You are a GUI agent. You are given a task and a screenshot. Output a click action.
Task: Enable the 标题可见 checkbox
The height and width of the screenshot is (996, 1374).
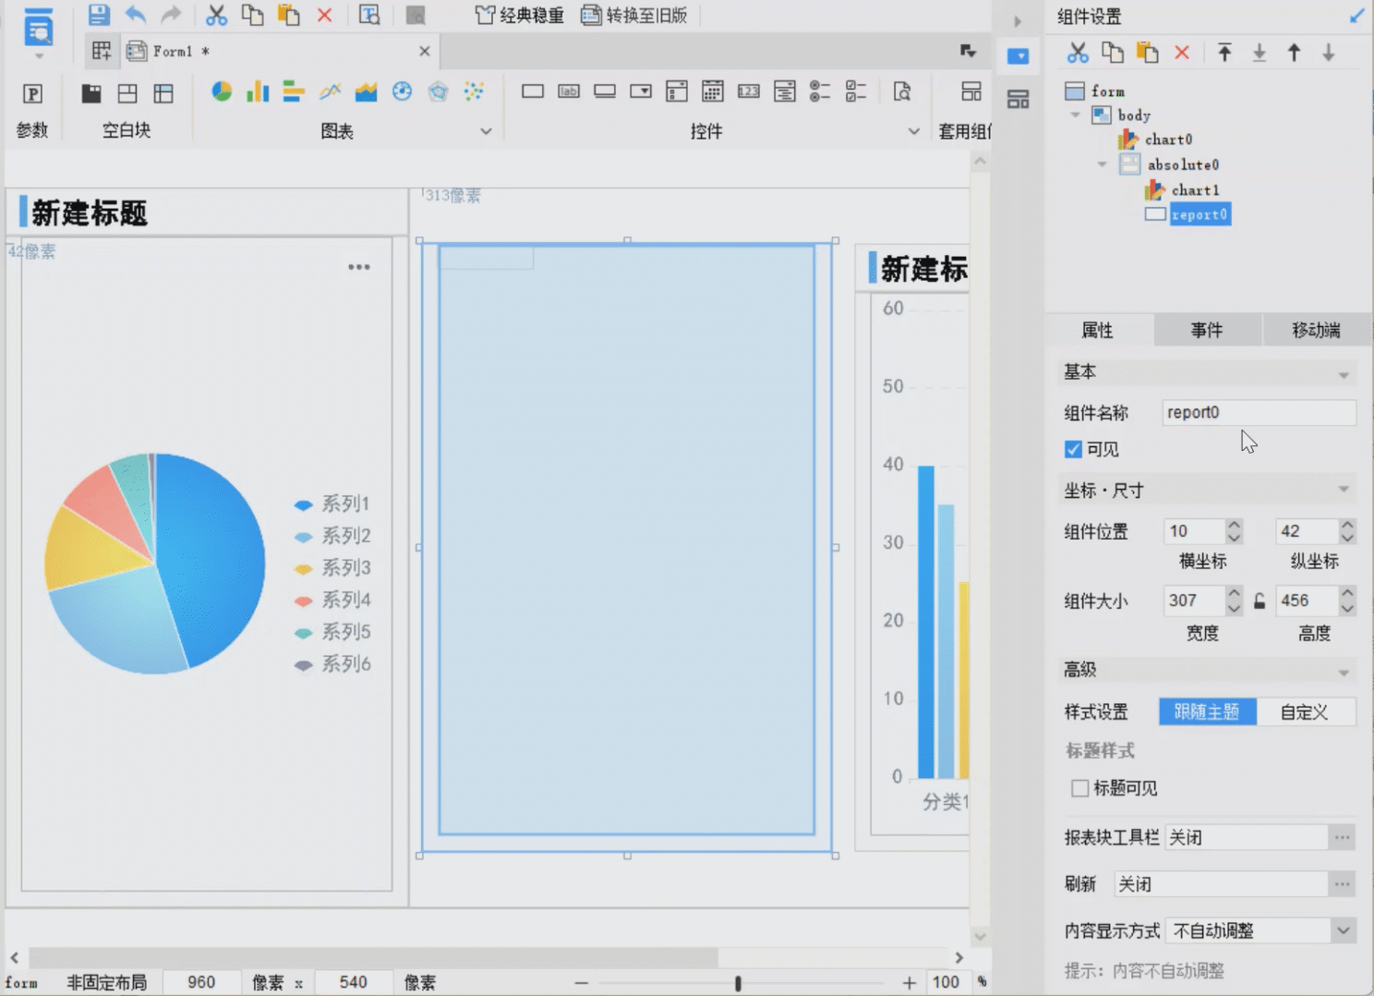click(1079, 788)
